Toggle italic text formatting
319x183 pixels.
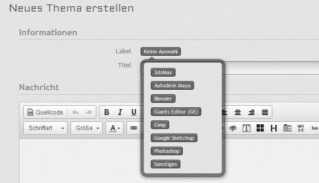click(120, 112)
